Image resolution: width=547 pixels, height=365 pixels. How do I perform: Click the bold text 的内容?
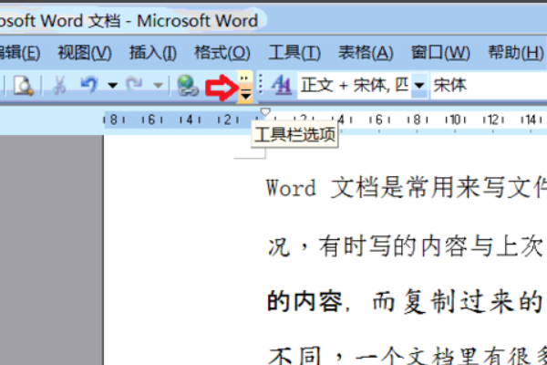click(x=305, y=301)
